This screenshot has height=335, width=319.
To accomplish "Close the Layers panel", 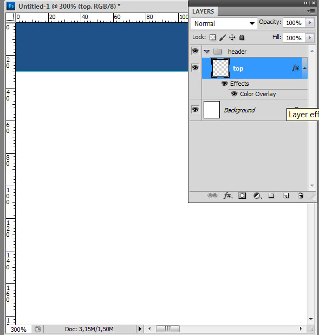I will point(314,3).
